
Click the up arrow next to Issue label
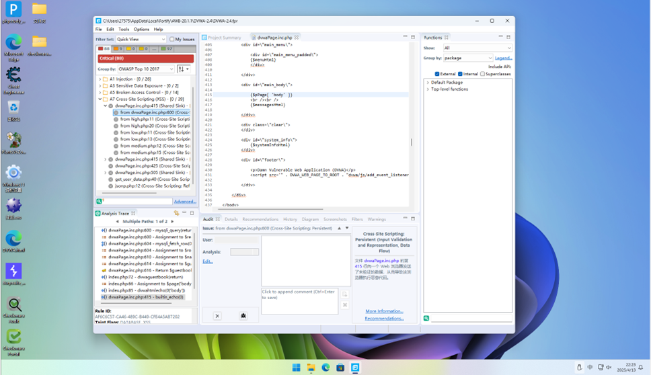pyautogui.click(x=339, y=228)
